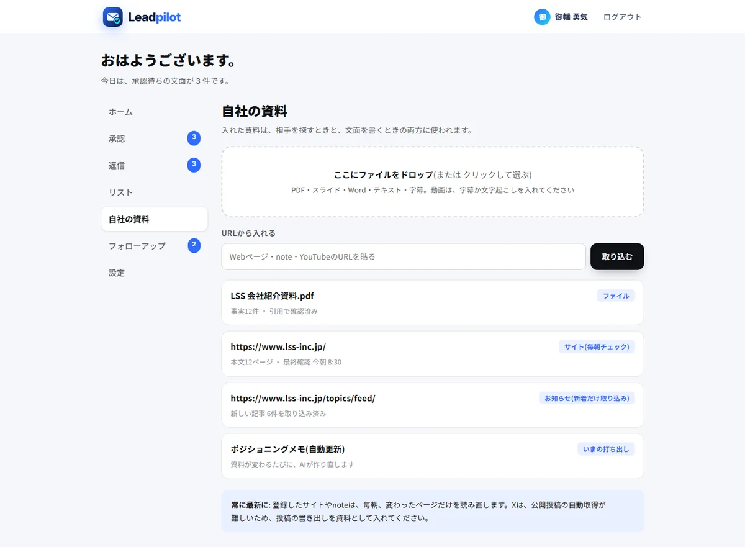Click the ログアウト link
Viewport: 745px width, 547px height.
(623, 17)
